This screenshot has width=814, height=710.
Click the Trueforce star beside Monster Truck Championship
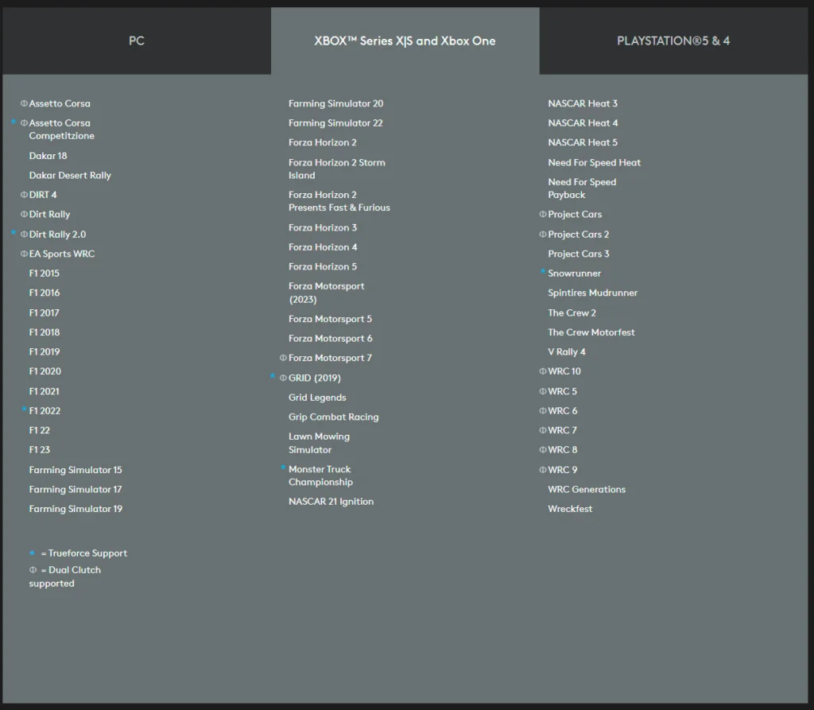[x=283, y=468]
